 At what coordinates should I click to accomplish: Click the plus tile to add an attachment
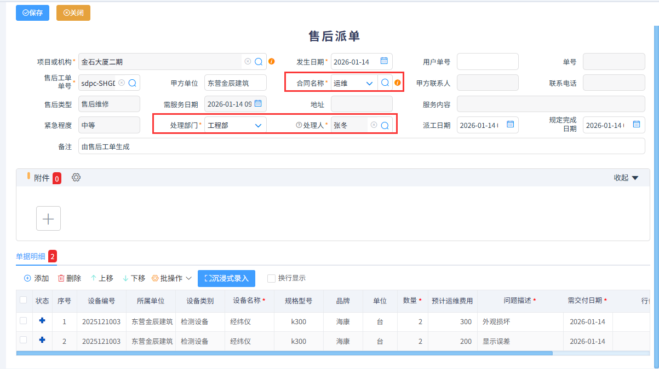point(48,218)
